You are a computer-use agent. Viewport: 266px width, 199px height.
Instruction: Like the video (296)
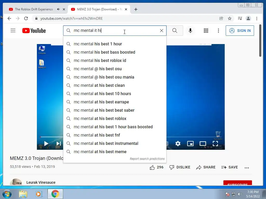156,167
